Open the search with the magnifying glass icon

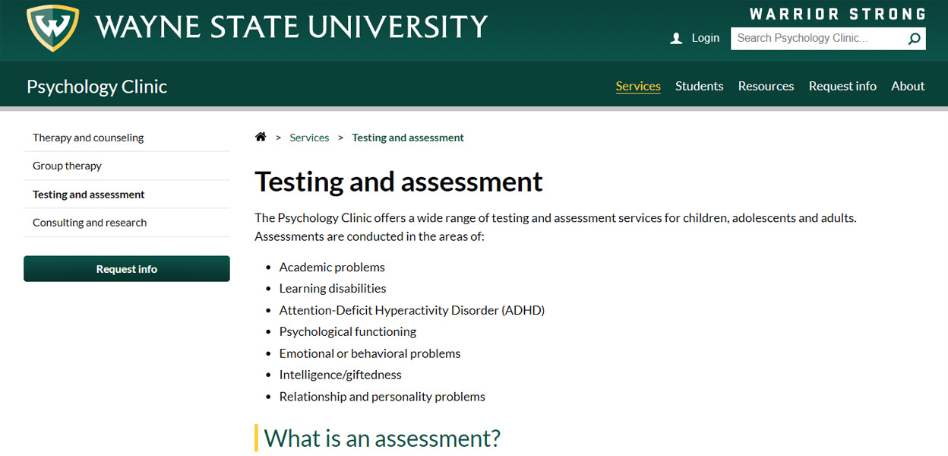tap(914, 38)
